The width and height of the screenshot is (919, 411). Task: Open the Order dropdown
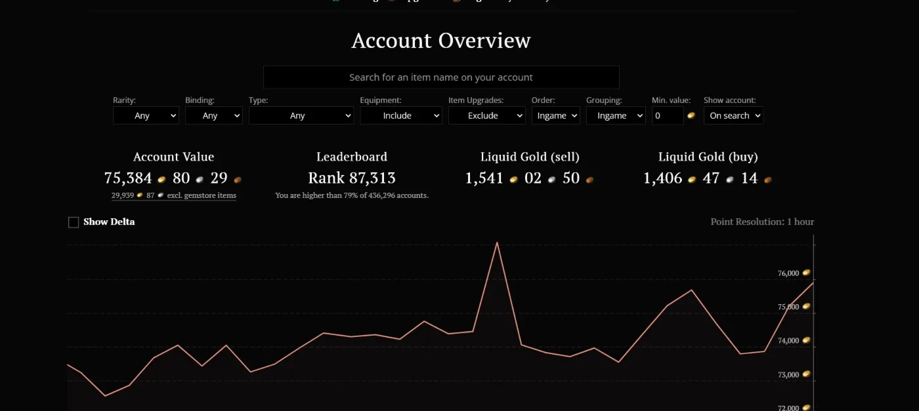pyautogui.click(x=555, y=115)
